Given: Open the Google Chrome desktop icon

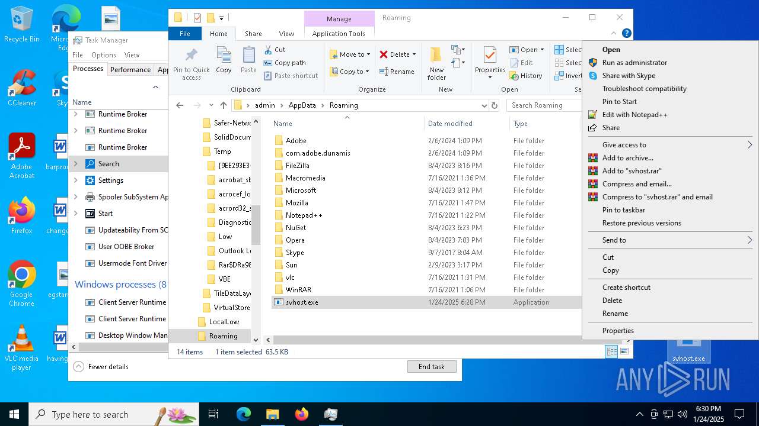Looking at the screenshot, I should point(21,284).
